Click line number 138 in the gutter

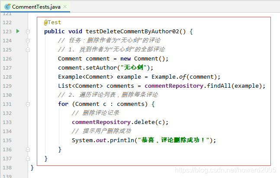click(7, 168)
